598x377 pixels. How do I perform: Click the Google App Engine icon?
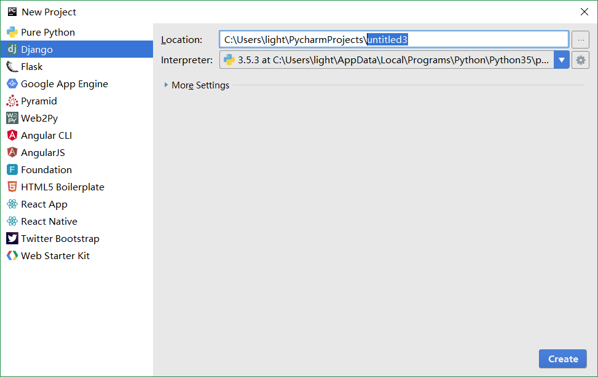tap(12, 84)
